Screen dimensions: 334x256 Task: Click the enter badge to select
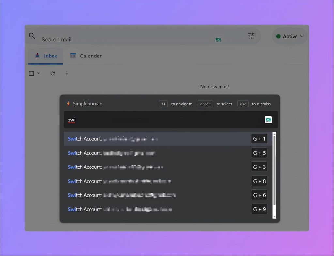205,104
